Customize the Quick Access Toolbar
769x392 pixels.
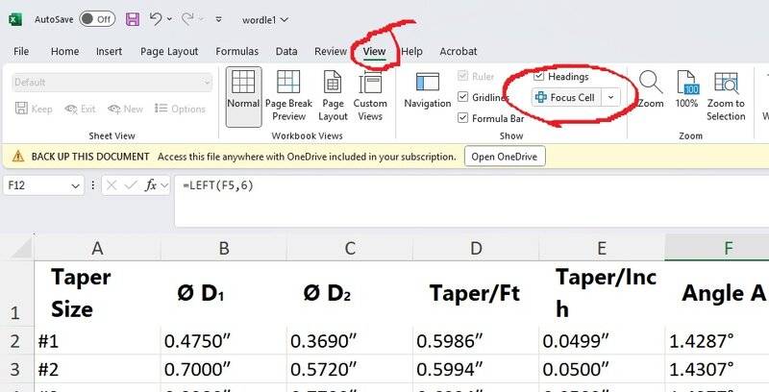(x=219, y=19)
